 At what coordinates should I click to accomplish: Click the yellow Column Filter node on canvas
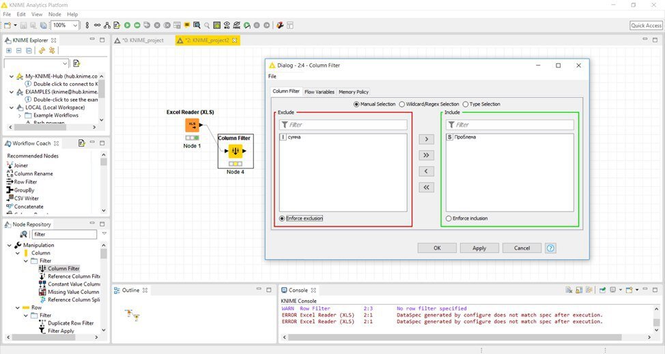[x=236, y=151]
